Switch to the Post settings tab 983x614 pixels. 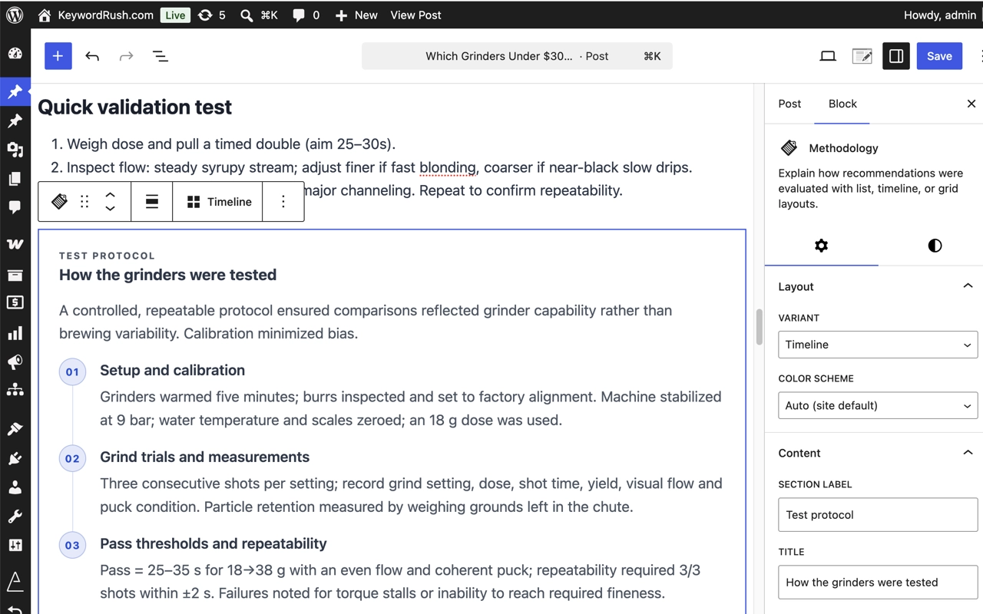coord(789,104)
